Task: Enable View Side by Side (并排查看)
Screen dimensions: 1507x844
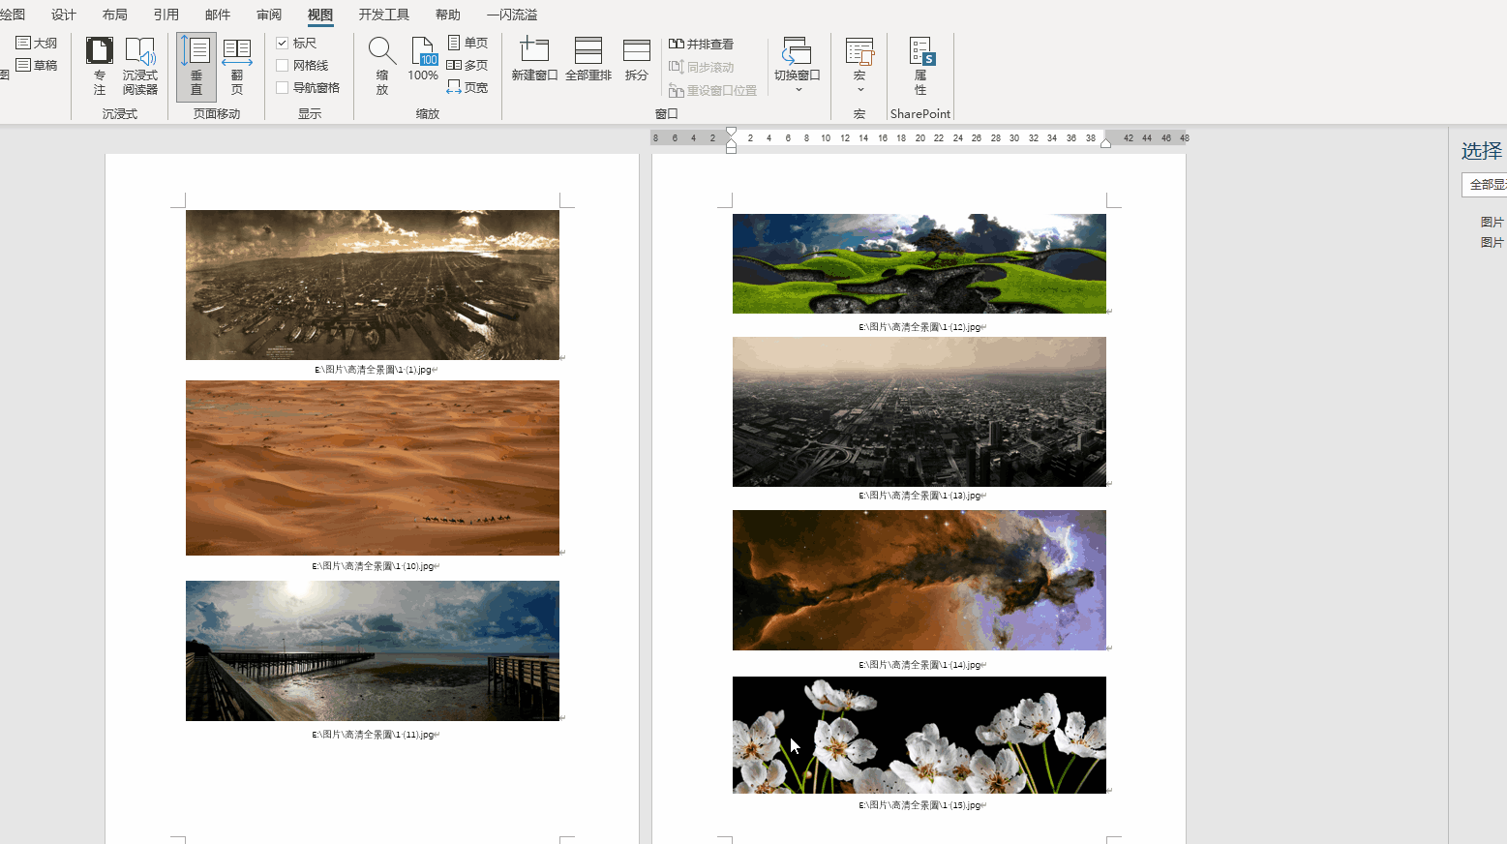Action: pos(702,44)
